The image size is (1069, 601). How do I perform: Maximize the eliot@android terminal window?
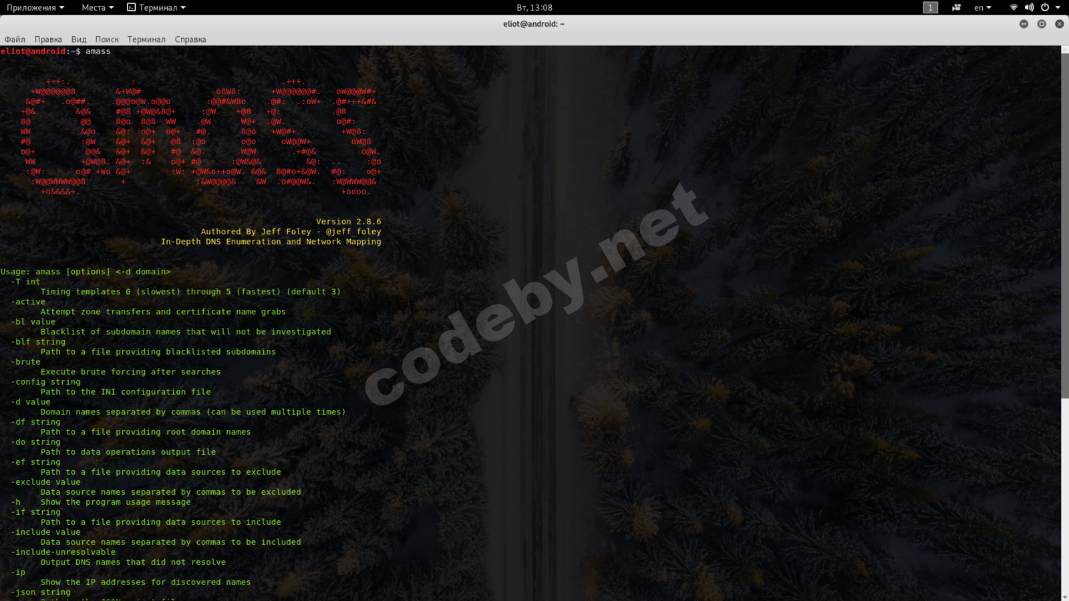[1042, 24]
